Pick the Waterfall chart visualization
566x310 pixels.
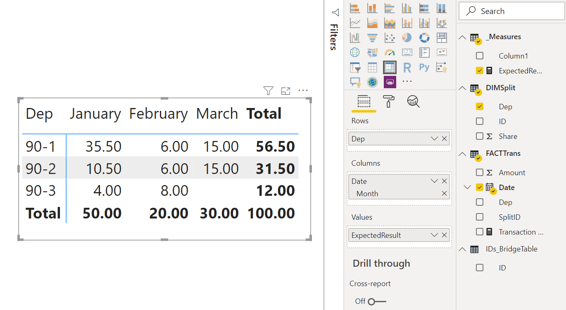pyautogui.click(x=355, y=38)
